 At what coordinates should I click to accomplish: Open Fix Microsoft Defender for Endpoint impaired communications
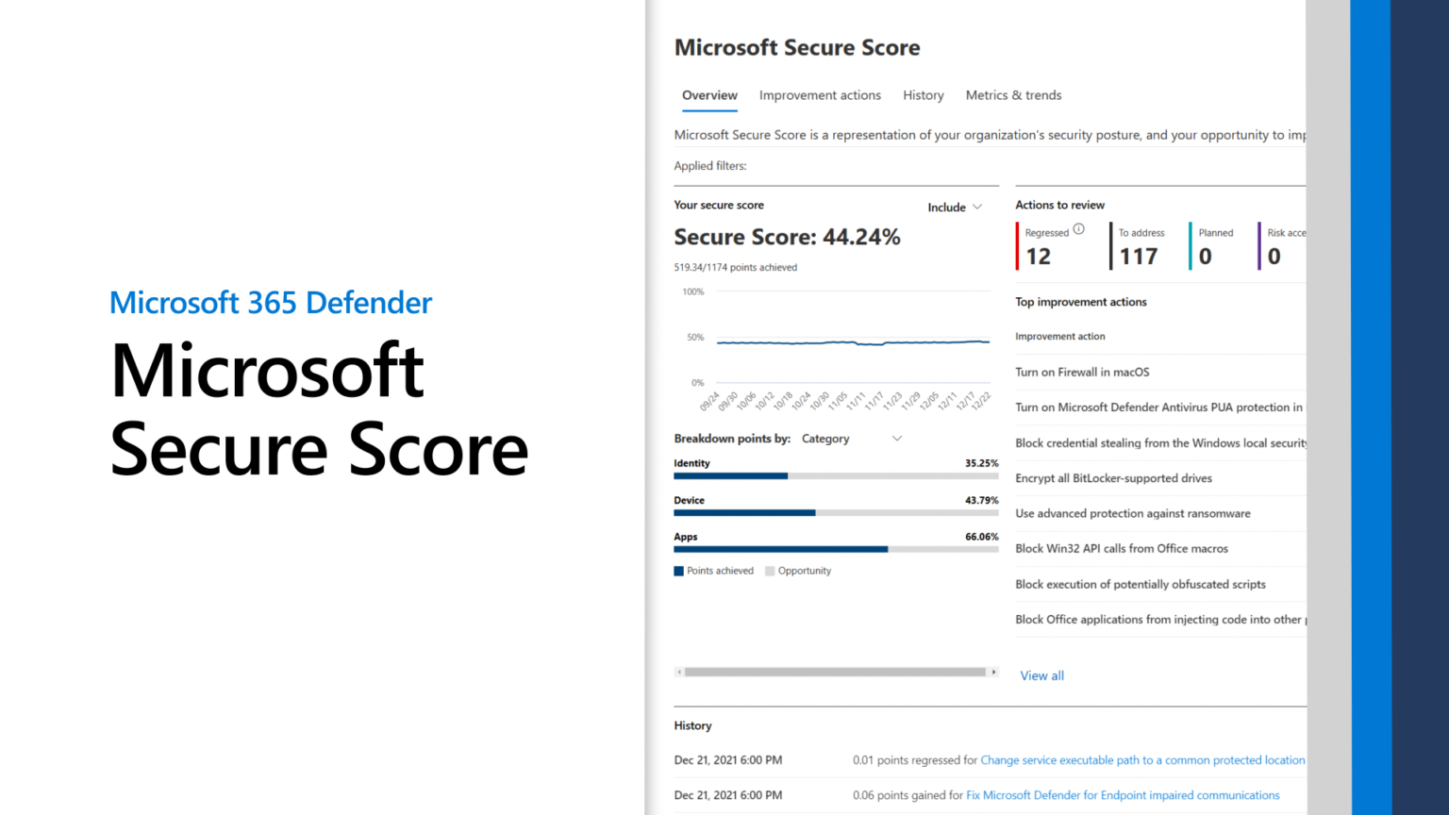coord(1123,794)
